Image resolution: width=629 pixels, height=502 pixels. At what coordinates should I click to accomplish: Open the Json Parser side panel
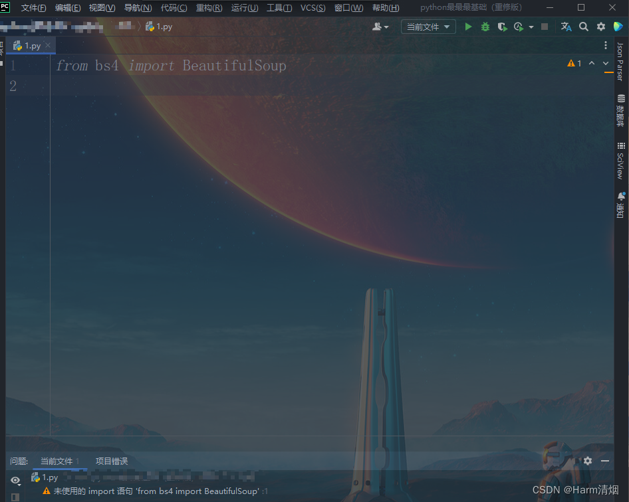pyautogui.click(x=620, y=61)
